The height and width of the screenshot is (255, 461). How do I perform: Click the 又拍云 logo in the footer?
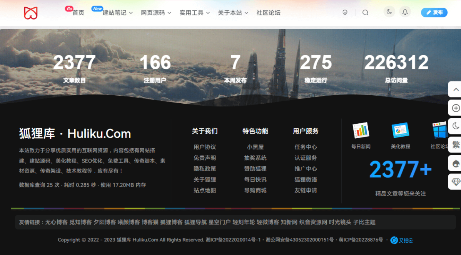(402, 240)
